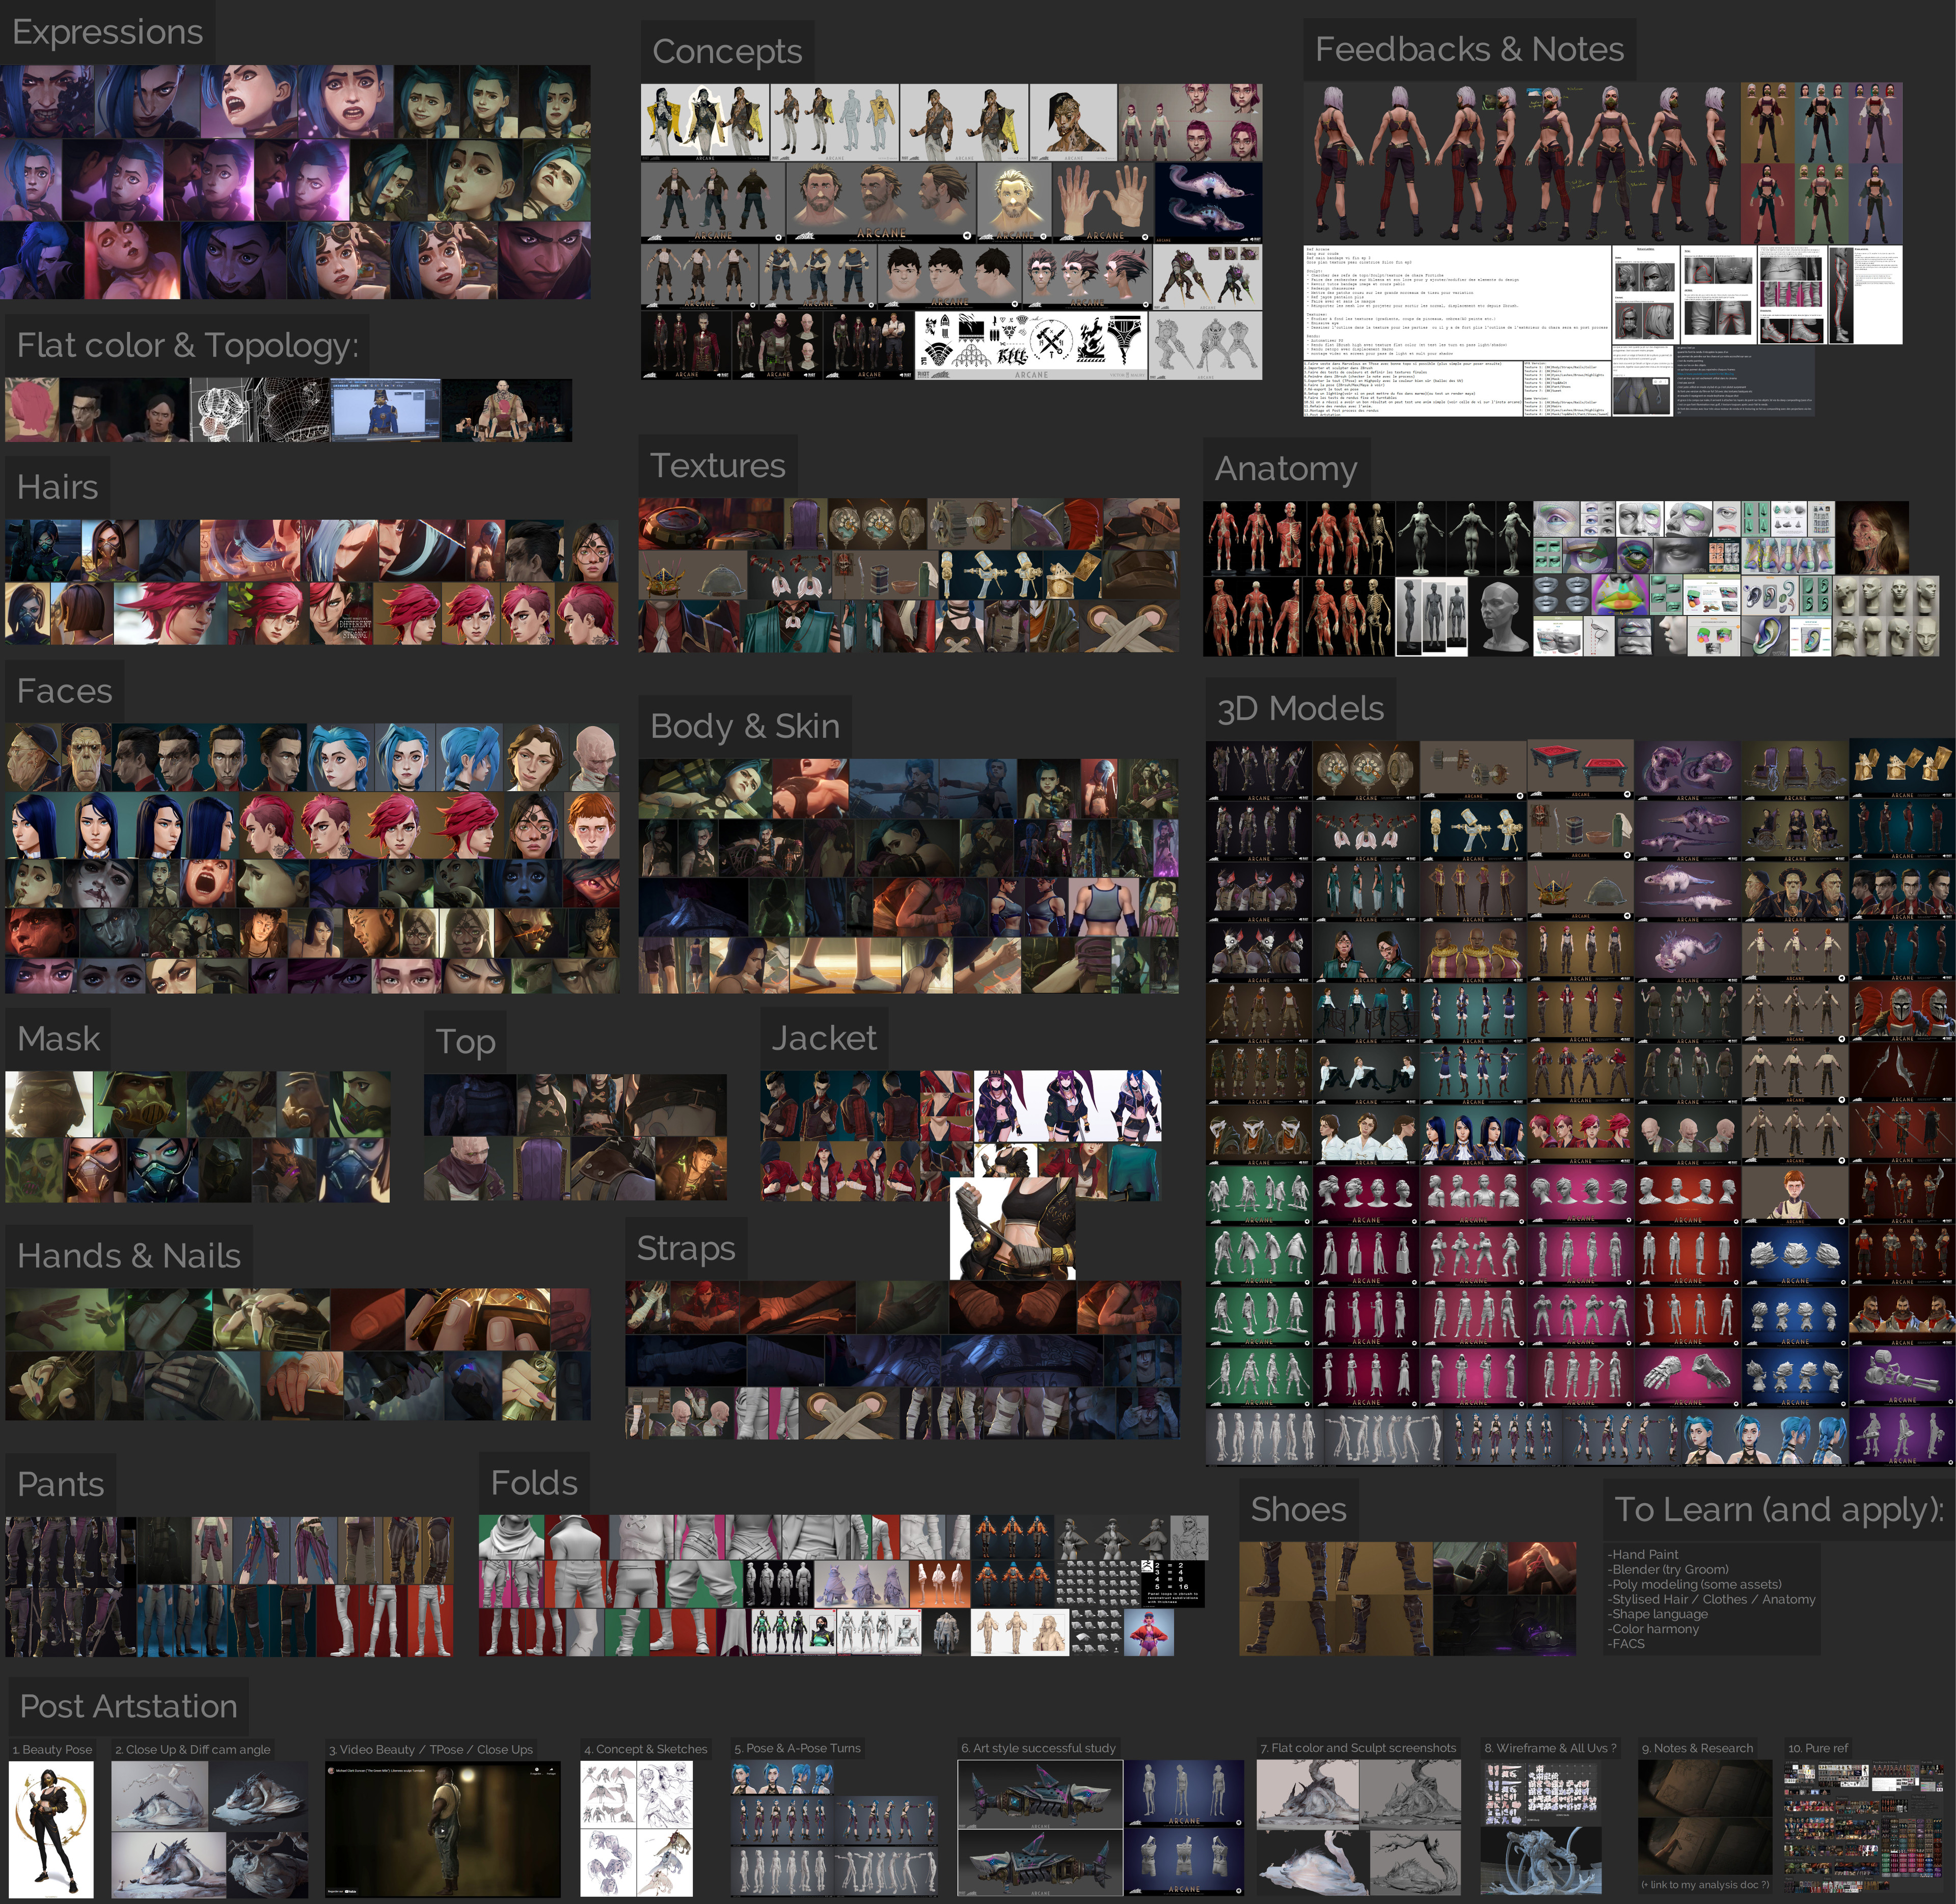Click the Anatomy heading
Image resolution: width=1956 pixels, height=1904 pixels.
(x=1286, y=469)
